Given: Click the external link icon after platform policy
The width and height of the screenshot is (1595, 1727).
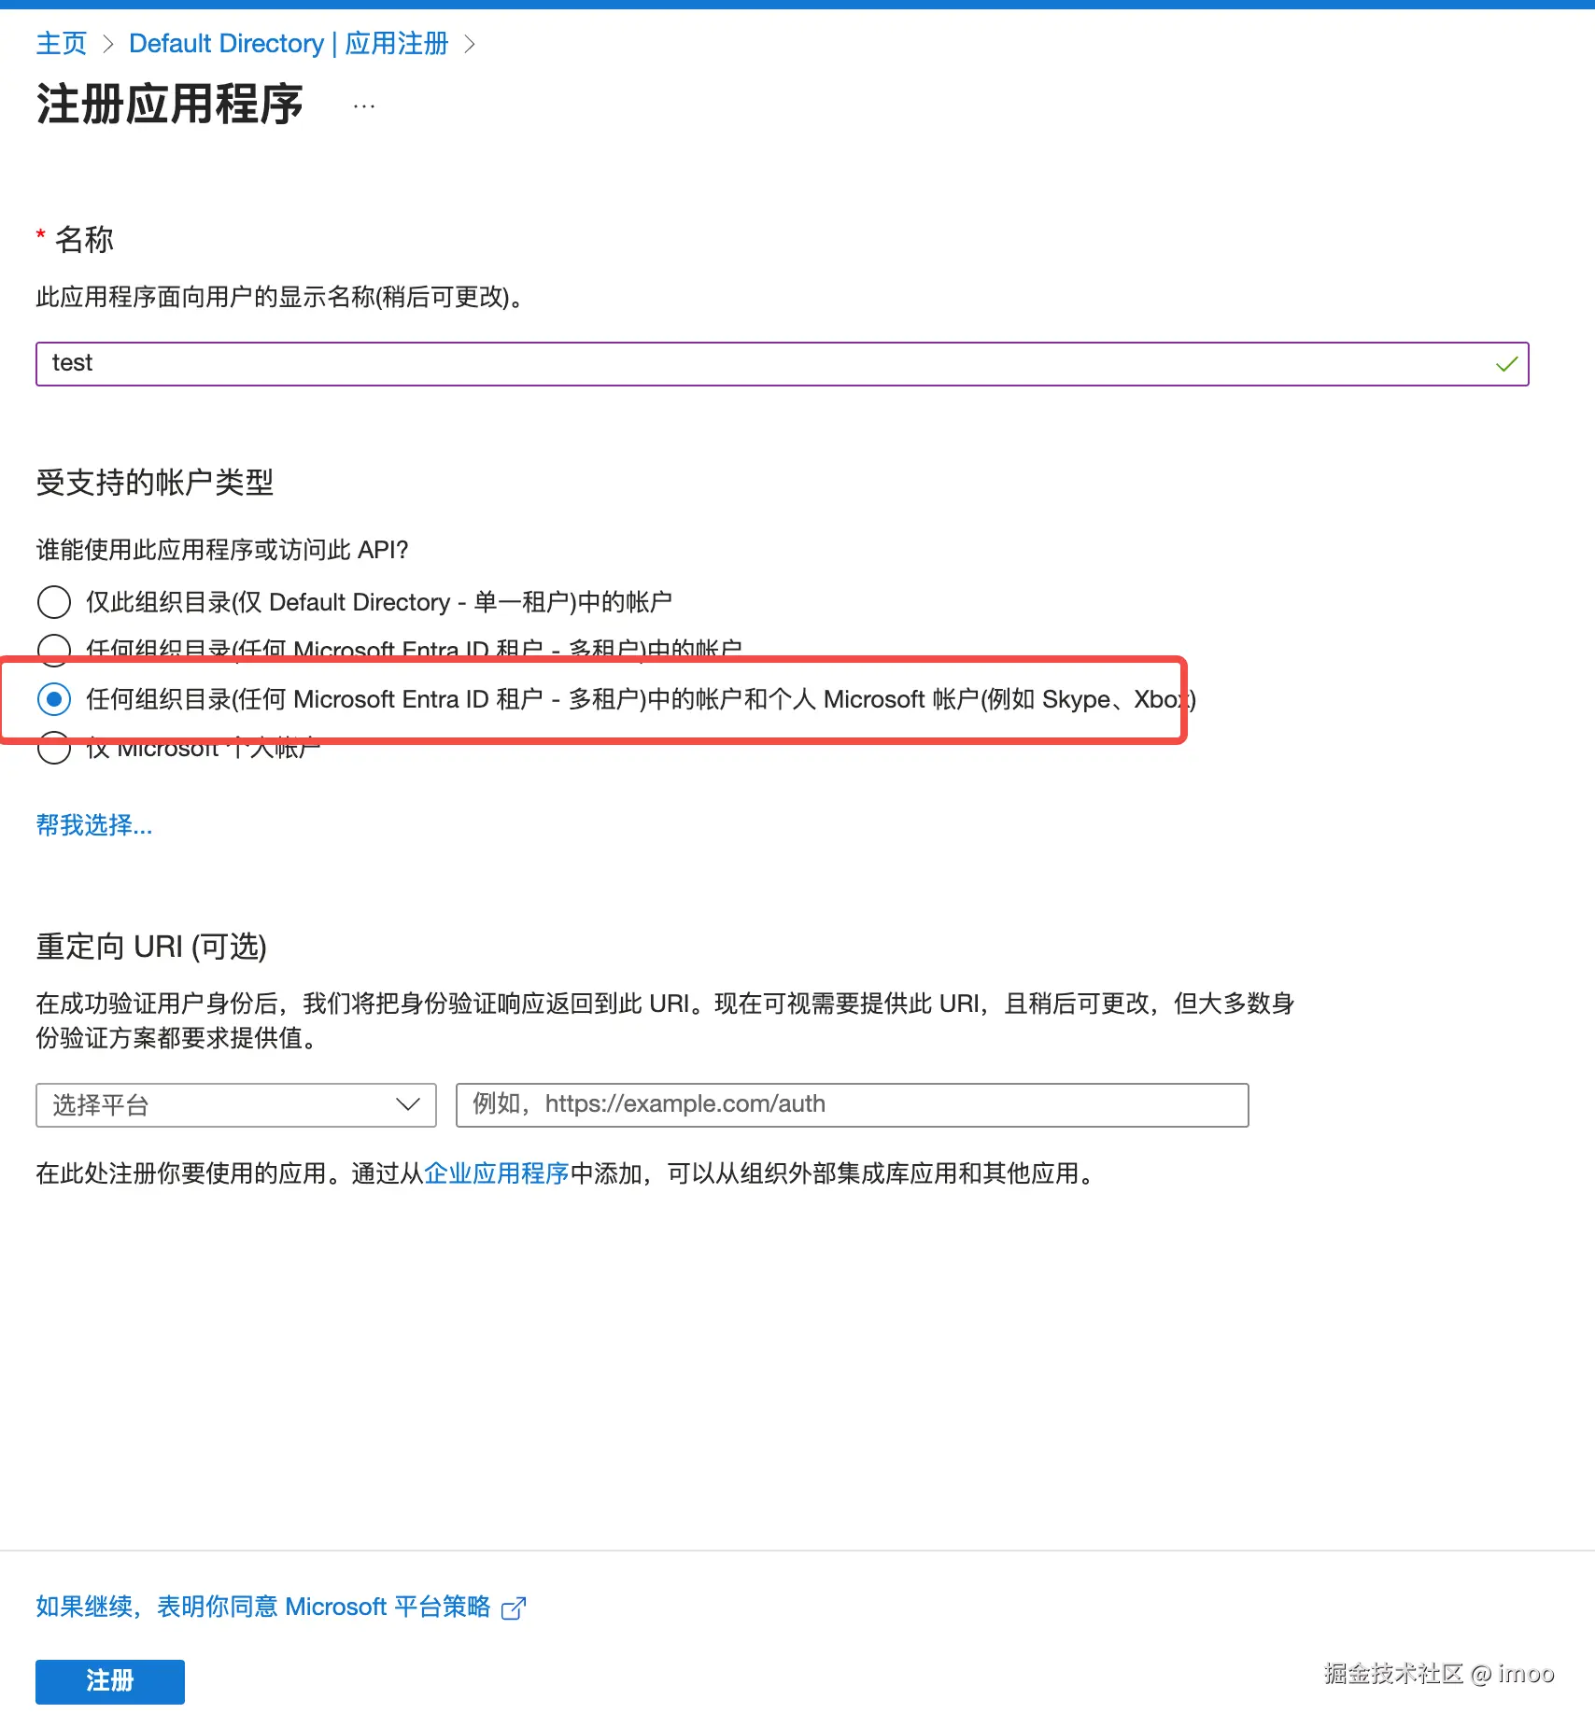Looking at the screenshot, I should click(514, 1608).
